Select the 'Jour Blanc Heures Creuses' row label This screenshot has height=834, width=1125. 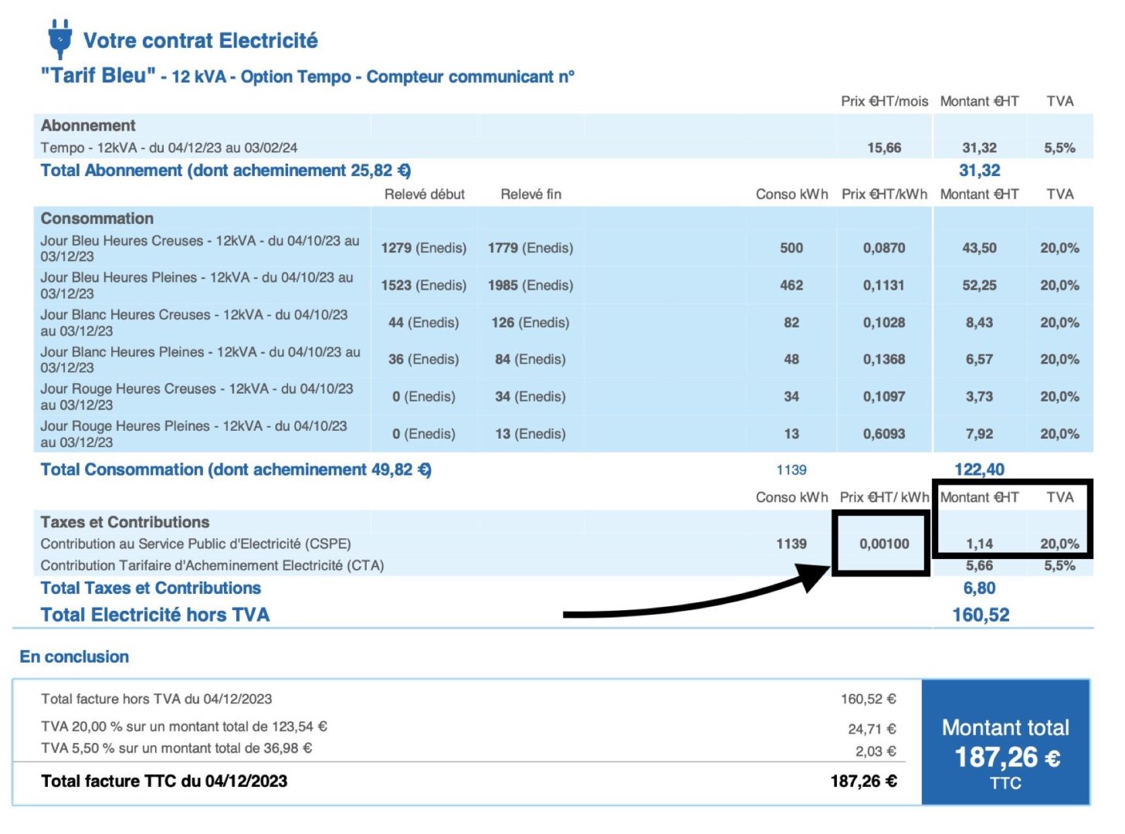195,323
